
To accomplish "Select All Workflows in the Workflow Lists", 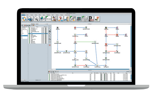I will [23, 28].
